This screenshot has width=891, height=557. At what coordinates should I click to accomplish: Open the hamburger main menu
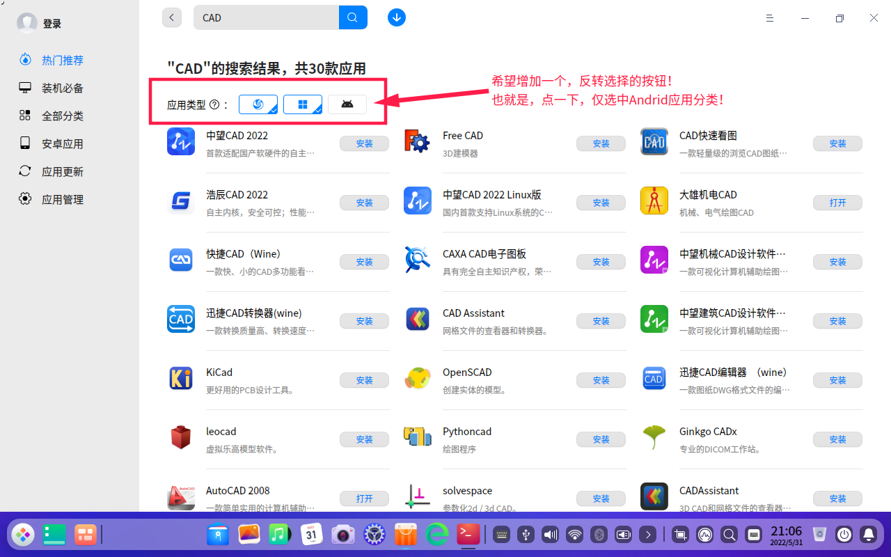pos(770,18)
